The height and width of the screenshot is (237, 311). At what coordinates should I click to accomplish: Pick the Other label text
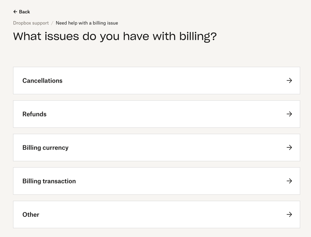click(31, 215)
